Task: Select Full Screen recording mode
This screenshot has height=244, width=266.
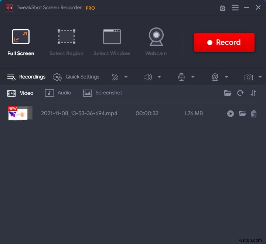Action: [x=21, y=42]
